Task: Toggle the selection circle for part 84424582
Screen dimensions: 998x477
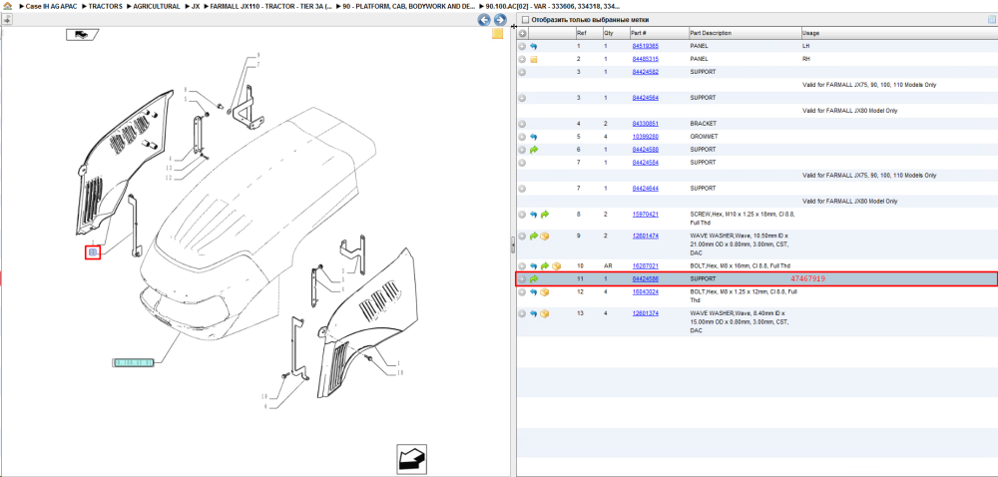Action: [x=522, y=73]
